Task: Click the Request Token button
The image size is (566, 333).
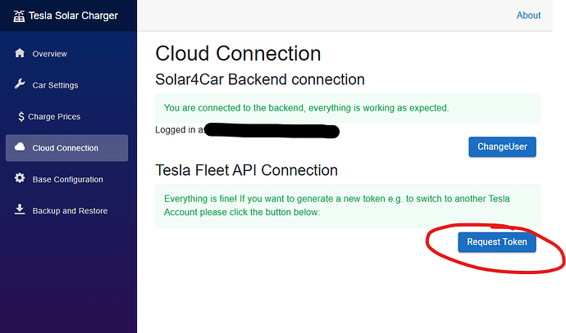Action: pos(497,242)
